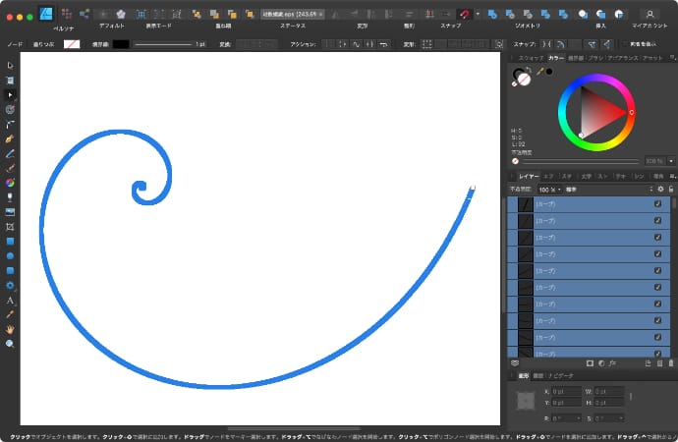678x442 pixels.
Task: Switch to the スウォッチ (Swatches) tab
Action: pos(531,58)
